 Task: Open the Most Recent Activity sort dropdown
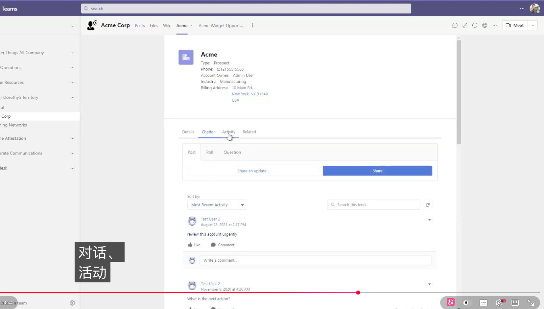[x=217, y=205]
